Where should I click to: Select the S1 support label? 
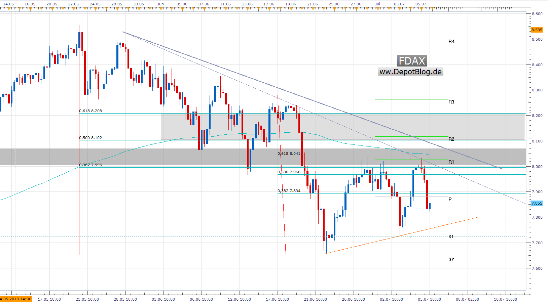[x=451, y=236]
